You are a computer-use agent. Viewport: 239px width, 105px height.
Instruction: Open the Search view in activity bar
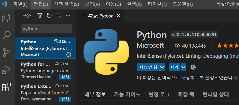pyautogui.click(x=6, y=35)
